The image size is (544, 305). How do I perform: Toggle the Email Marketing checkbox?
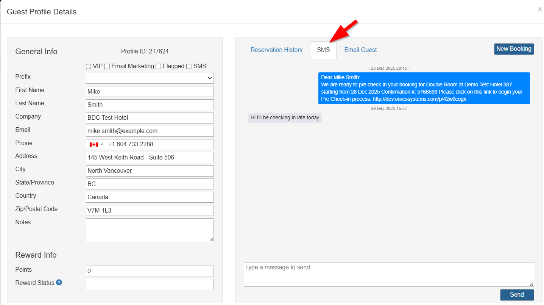(x=107, y=66)
